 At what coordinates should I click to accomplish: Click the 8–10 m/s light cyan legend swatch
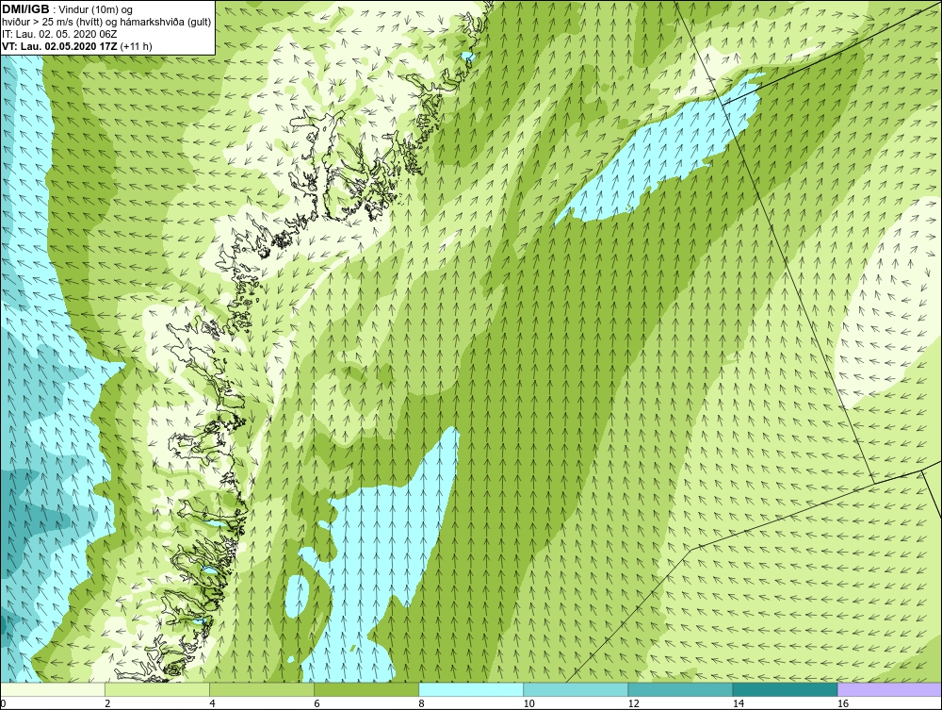pyautogui.click(x=471, y=689)
